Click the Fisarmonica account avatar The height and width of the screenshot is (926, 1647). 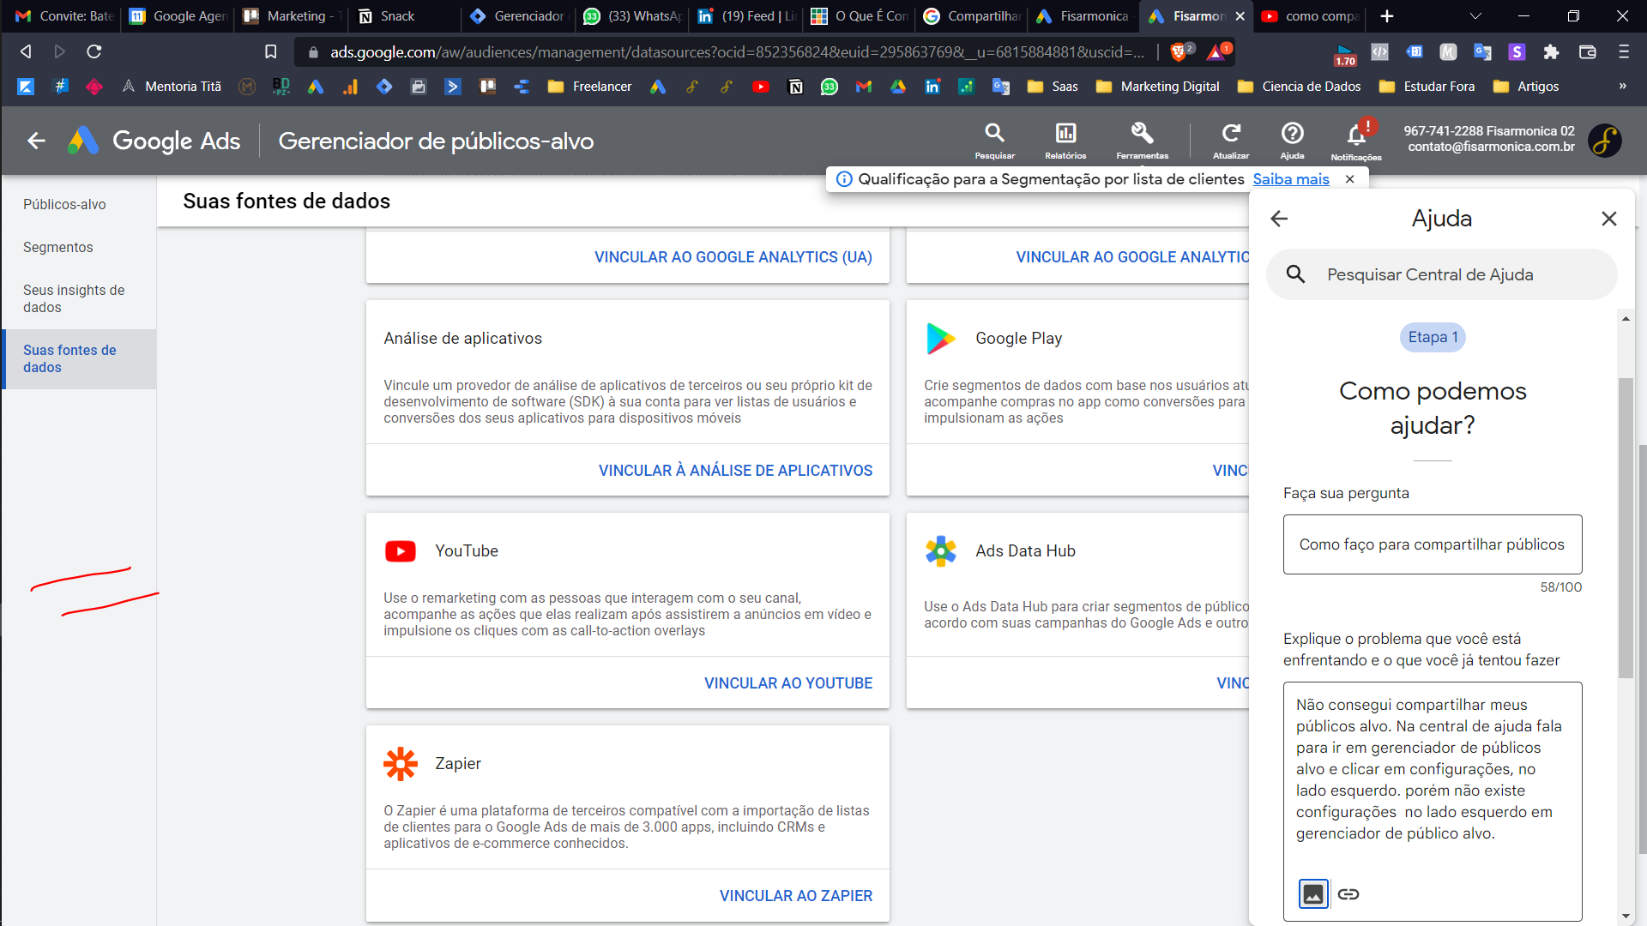1604,140
